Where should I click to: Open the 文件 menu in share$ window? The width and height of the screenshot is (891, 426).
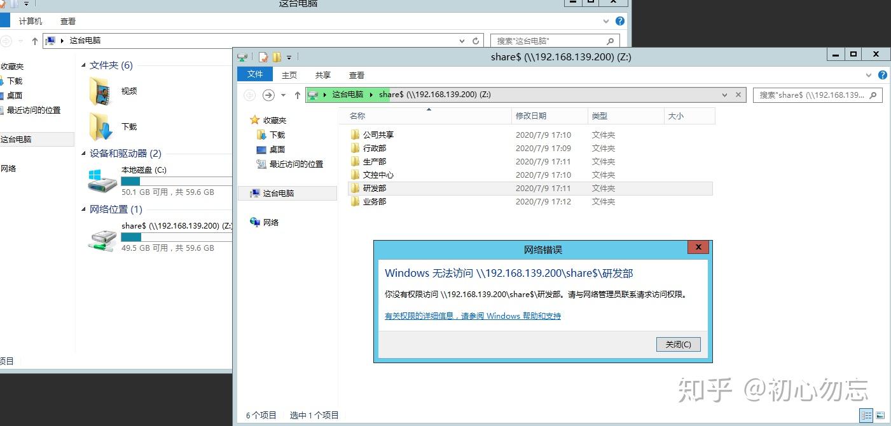coord(255,74)
